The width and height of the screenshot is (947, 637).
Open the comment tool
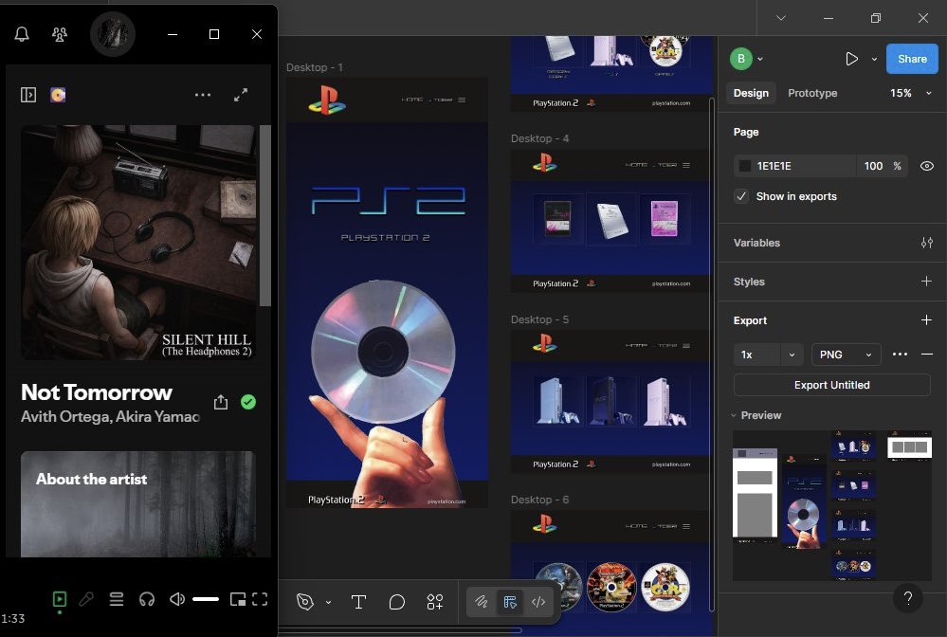click(396, 601)
